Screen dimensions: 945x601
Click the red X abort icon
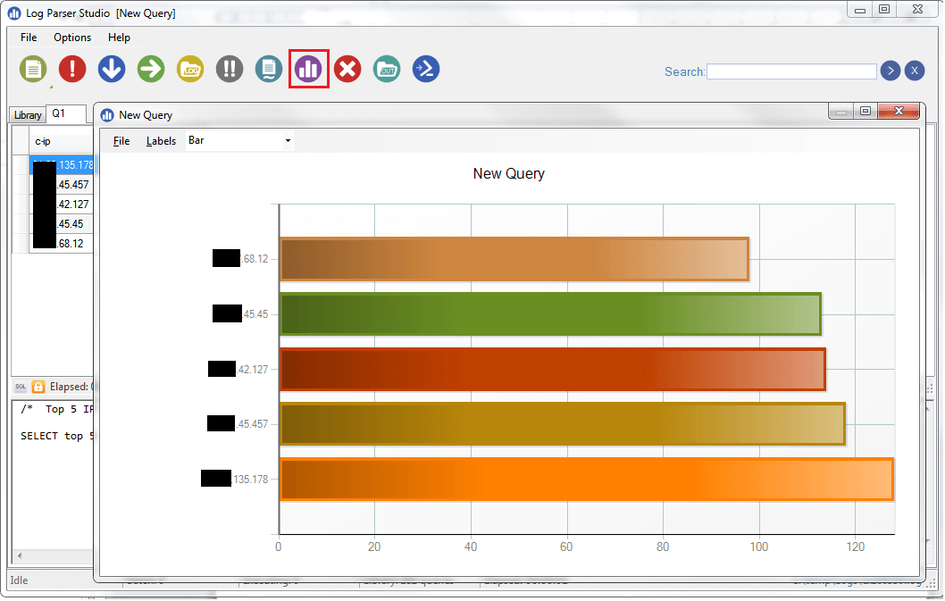(x=347, y=69)
